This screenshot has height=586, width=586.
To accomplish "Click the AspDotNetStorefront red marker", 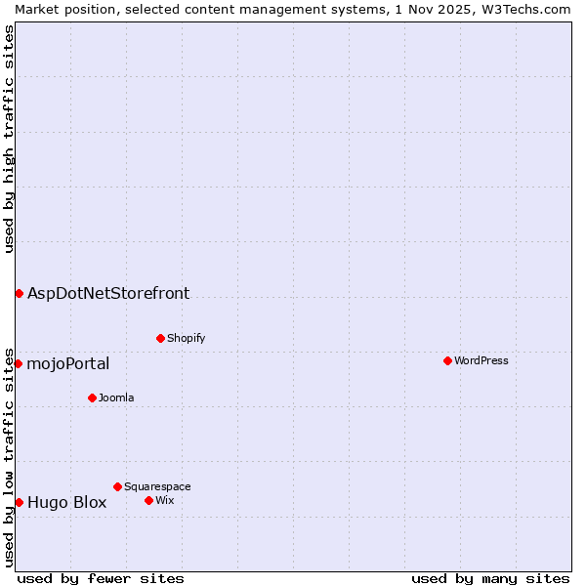I will 19,293.
